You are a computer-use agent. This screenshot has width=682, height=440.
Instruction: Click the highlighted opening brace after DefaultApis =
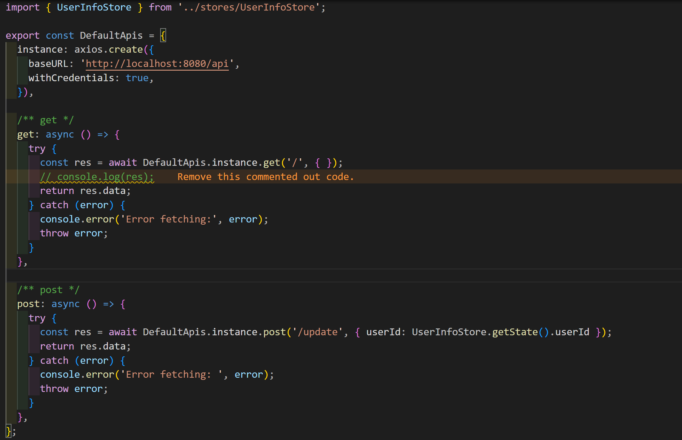pyautogui.click(x=163, y=35)
